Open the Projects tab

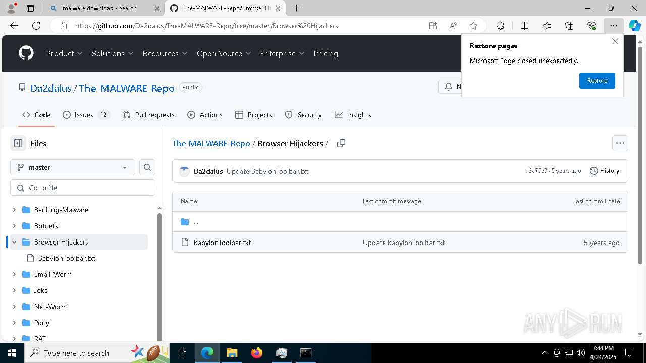click(x=254, y=115)
